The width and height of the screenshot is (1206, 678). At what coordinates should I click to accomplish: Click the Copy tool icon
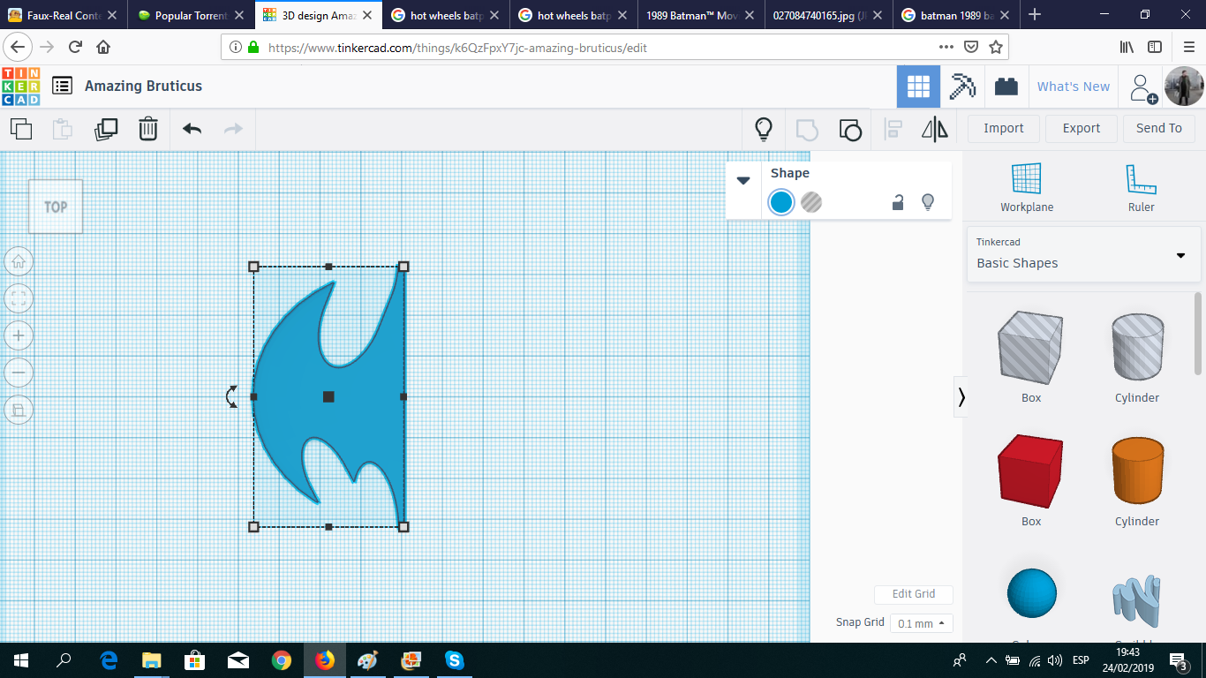pyautogui.click(x=21, y=129)
